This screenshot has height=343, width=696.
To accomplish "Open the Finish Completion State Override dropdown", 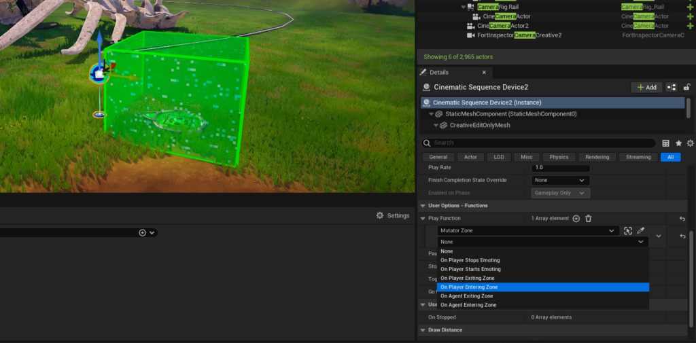I will 561,181.
